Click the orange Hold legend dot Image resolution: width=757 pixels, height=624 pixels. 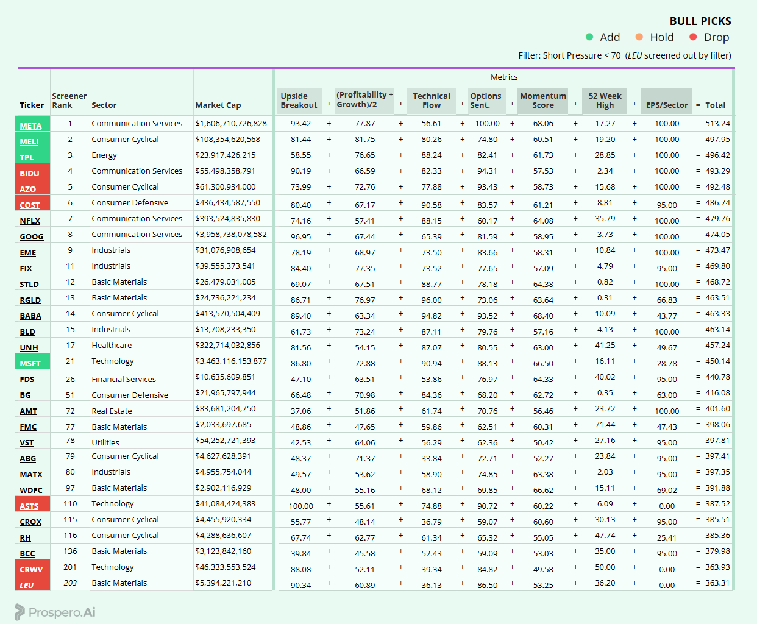[x=639, y=37]
